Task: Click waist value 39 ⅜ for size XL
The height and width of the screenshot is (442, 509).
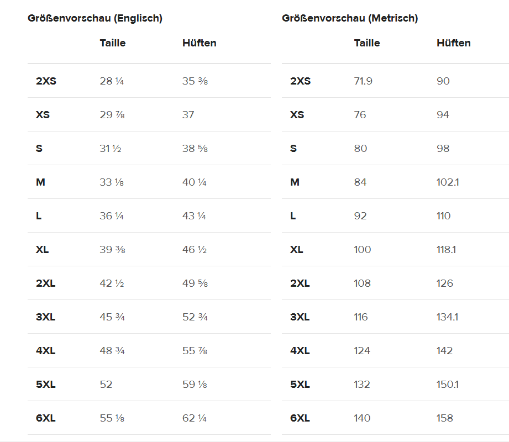Action: click(112, 250)
